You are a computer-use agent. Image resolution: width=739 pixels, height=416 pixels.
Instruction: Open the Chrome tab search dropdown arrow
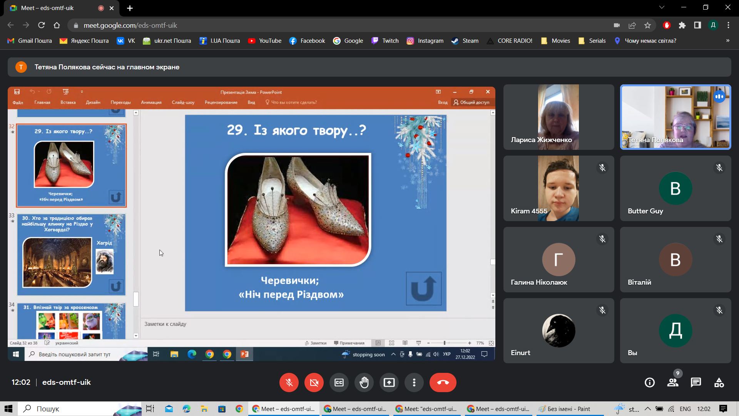tap(662, 7)
